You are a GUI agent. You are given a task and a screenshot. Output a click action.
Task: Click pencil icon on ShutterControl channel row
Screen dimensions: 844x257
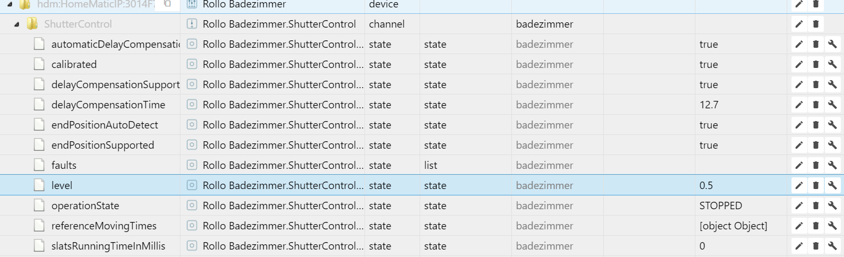pyautogui.click(x=799, y=24)
